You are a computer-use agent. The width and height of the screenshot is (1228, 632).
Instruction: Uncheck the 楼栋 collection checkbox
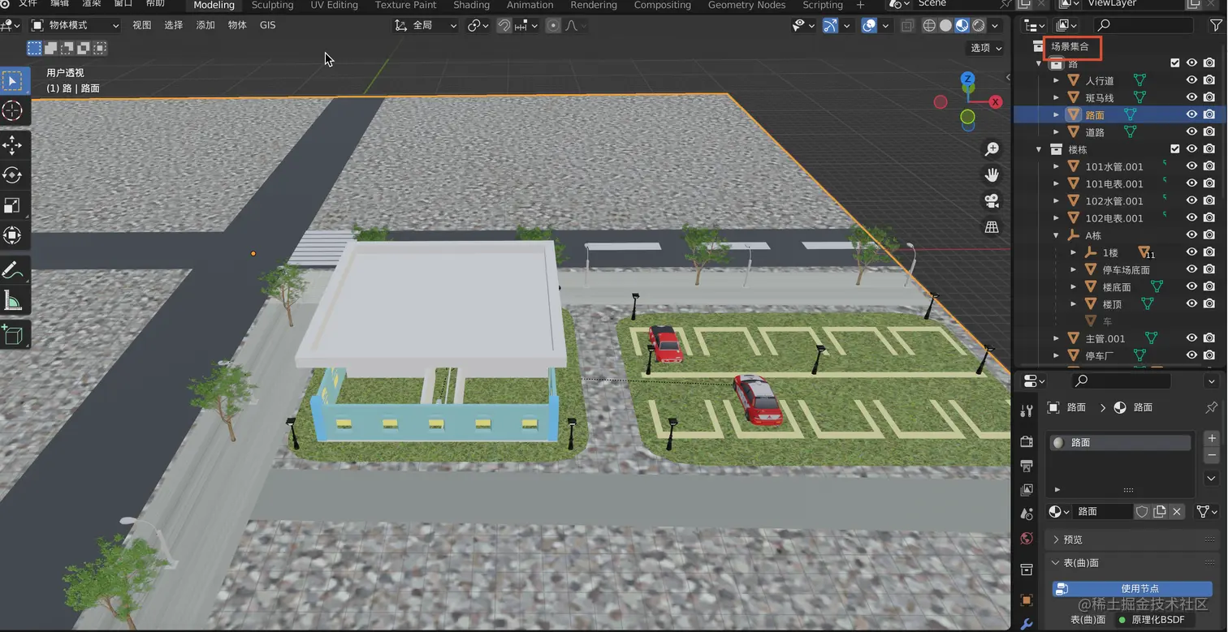coord(1174,149)
